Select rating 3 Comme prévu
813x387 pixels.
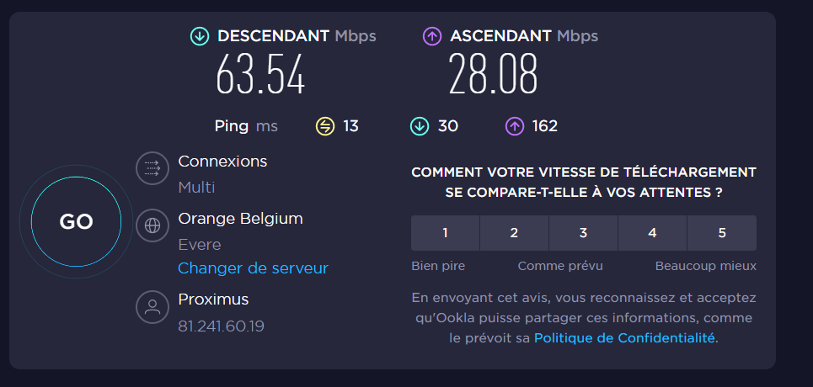(583, 233)
